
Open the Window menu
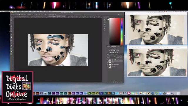[x=47, y=11]
